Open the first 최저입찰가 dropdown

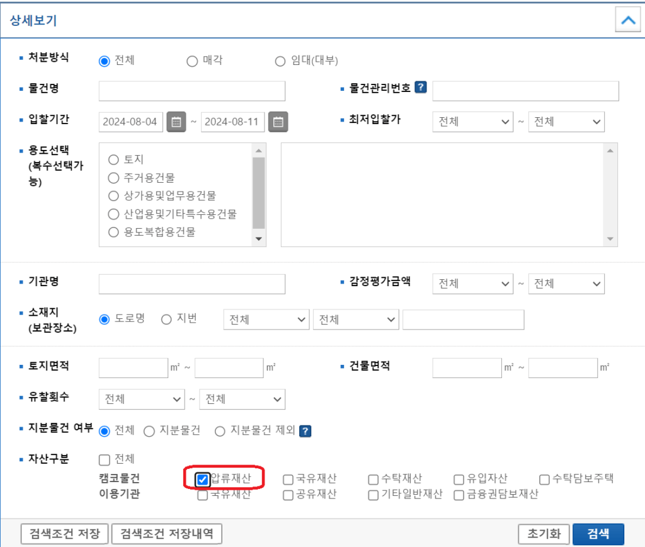pos(472,122)
